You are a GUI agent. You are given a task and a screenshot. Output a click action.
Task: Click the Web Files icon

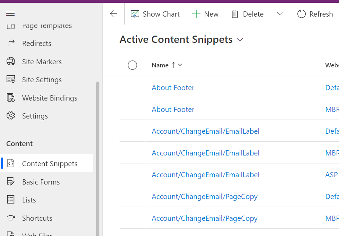11,234
